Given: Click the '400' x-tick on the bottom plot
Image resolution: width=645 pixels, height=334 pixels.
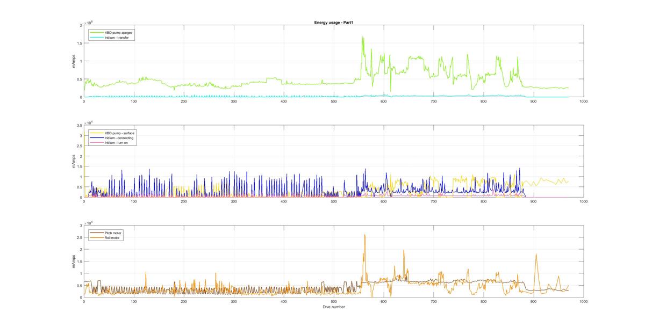Looking at the screenshot, I should 283,301.
